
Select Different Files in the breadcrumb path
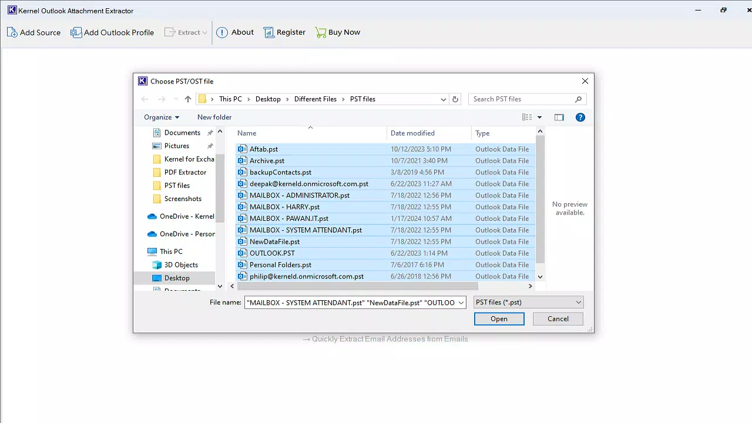click(315, 99)
